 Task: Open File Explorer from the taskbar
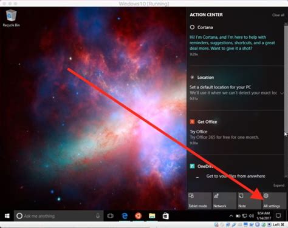click(x=152, y=216)
